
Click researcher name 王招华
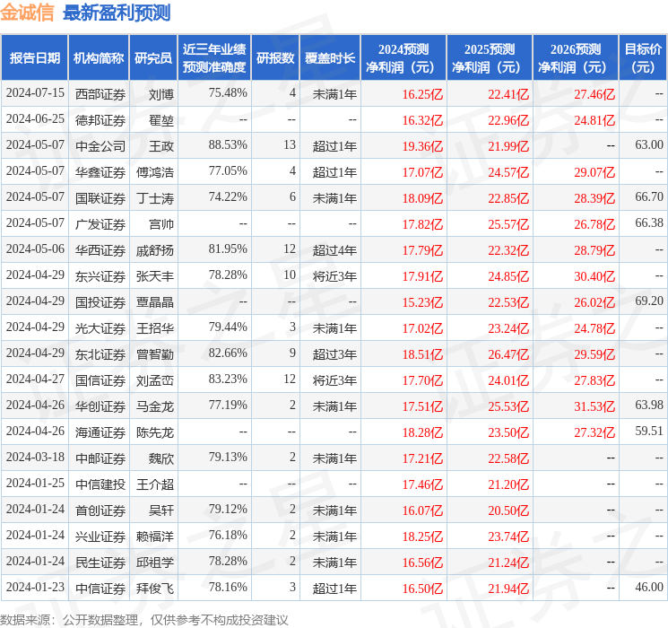(x=155, y=327)
